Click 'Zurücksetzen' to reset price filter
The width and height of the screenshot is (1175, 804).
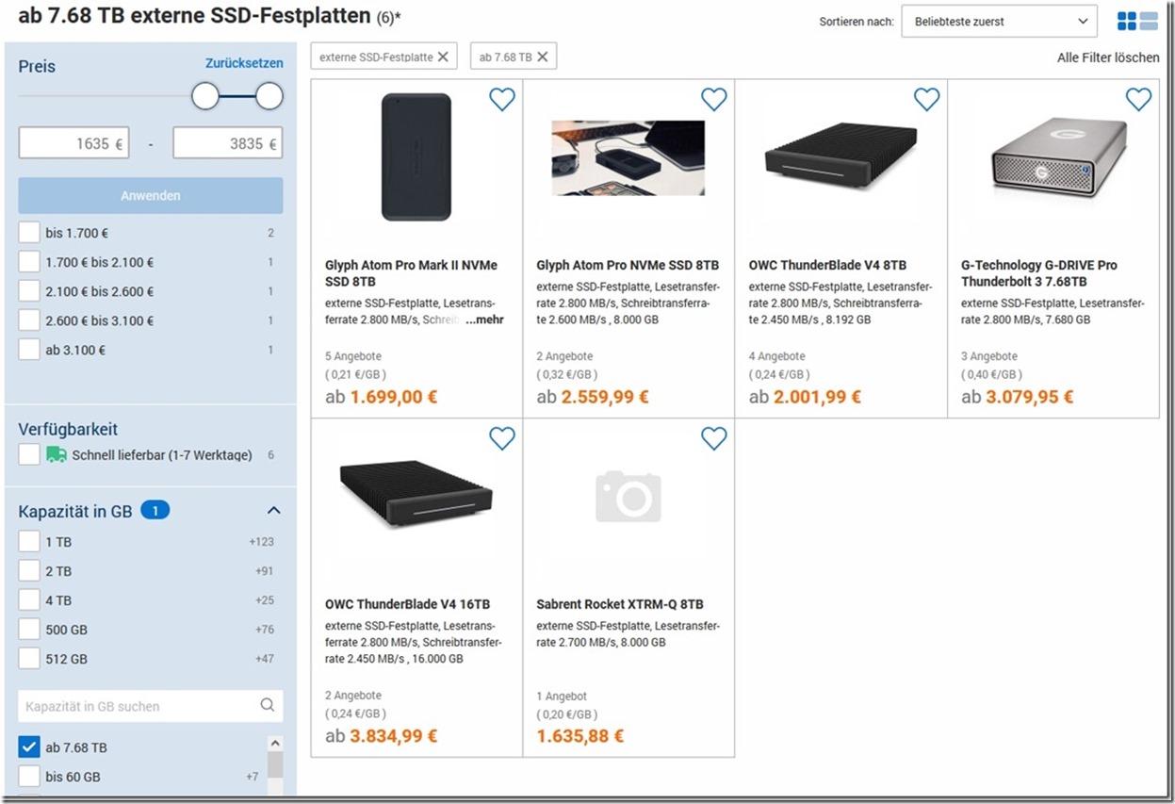click(x=244, y=63)
